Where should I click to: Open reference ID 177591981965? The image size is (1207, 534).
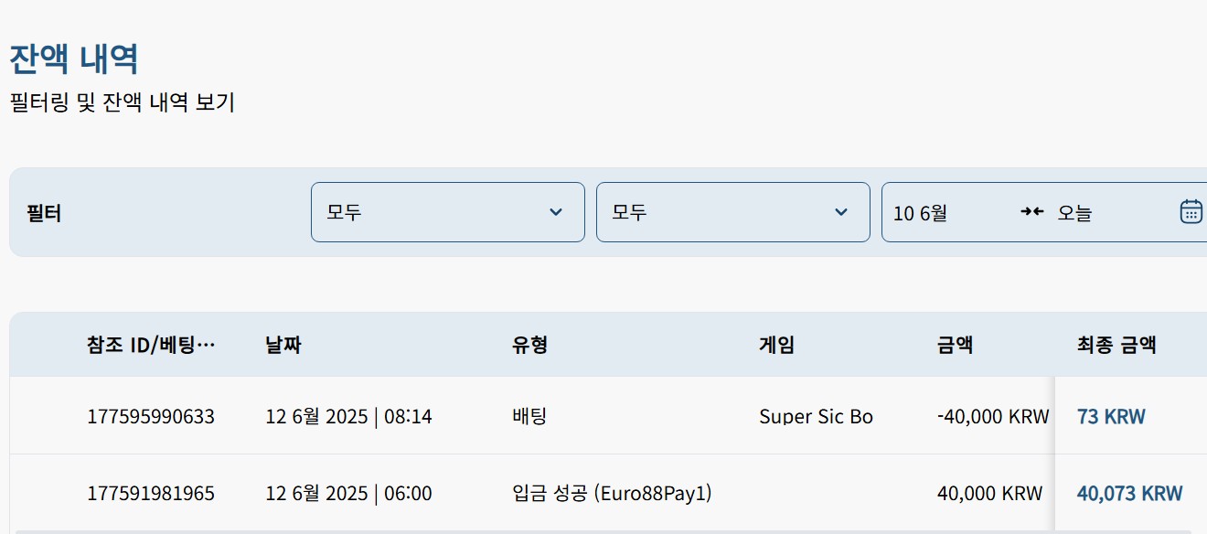coord(151,494)
